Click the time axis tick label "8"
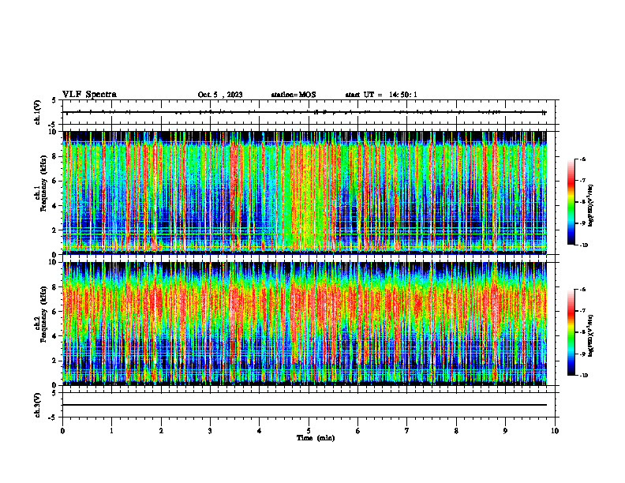 click(456, 431)
